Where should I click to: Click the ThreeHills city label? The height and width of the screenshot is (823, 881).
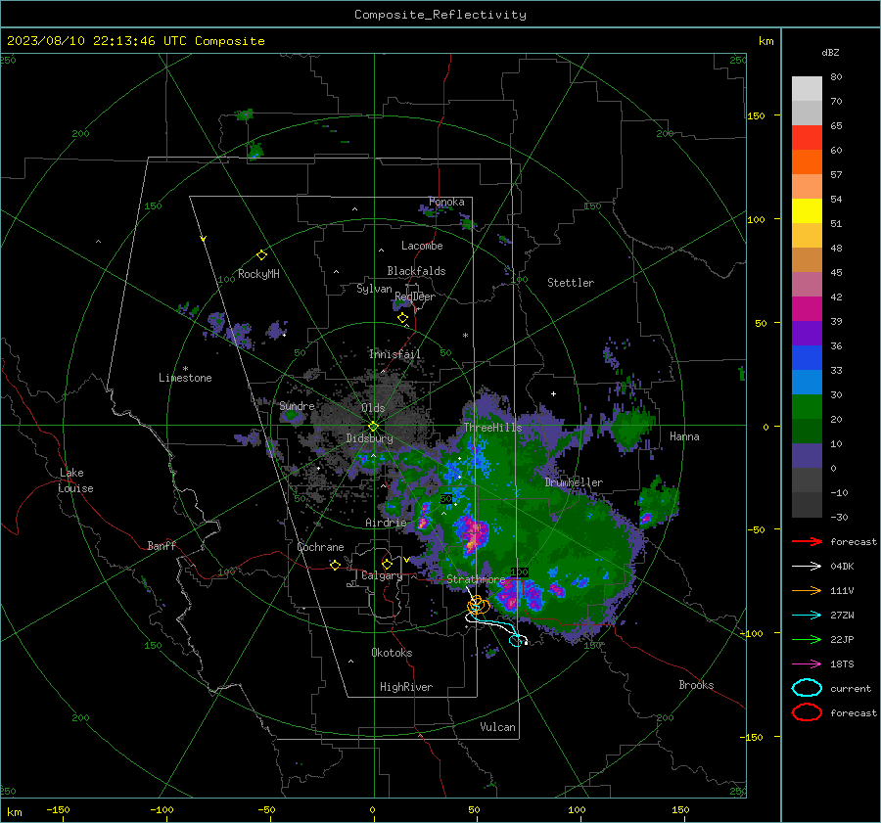[492, 428]
